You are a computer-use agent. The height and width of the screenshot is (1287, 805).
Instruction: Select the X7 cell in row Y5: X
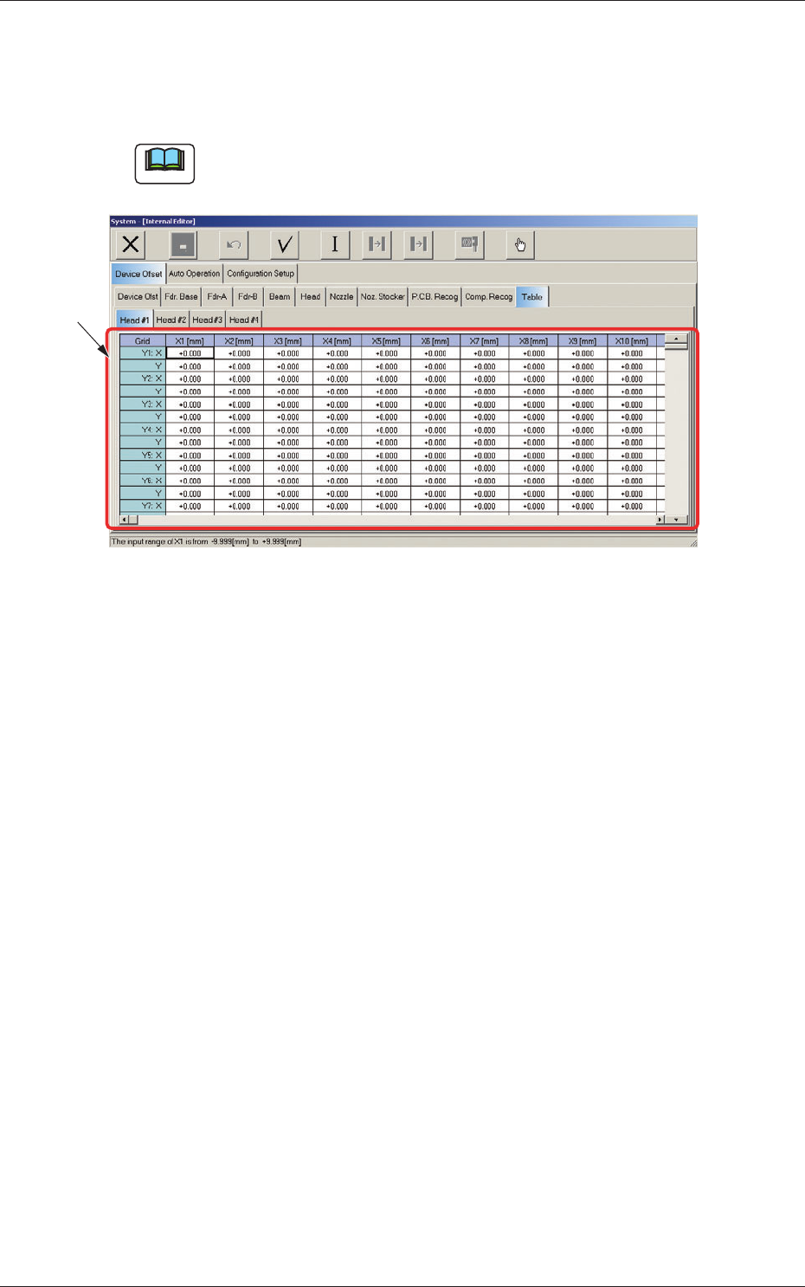pos(485,456)
